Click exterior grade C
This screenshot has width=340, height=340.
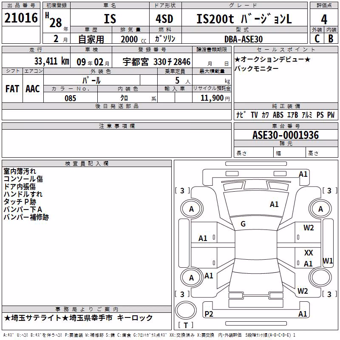point(317,39)
